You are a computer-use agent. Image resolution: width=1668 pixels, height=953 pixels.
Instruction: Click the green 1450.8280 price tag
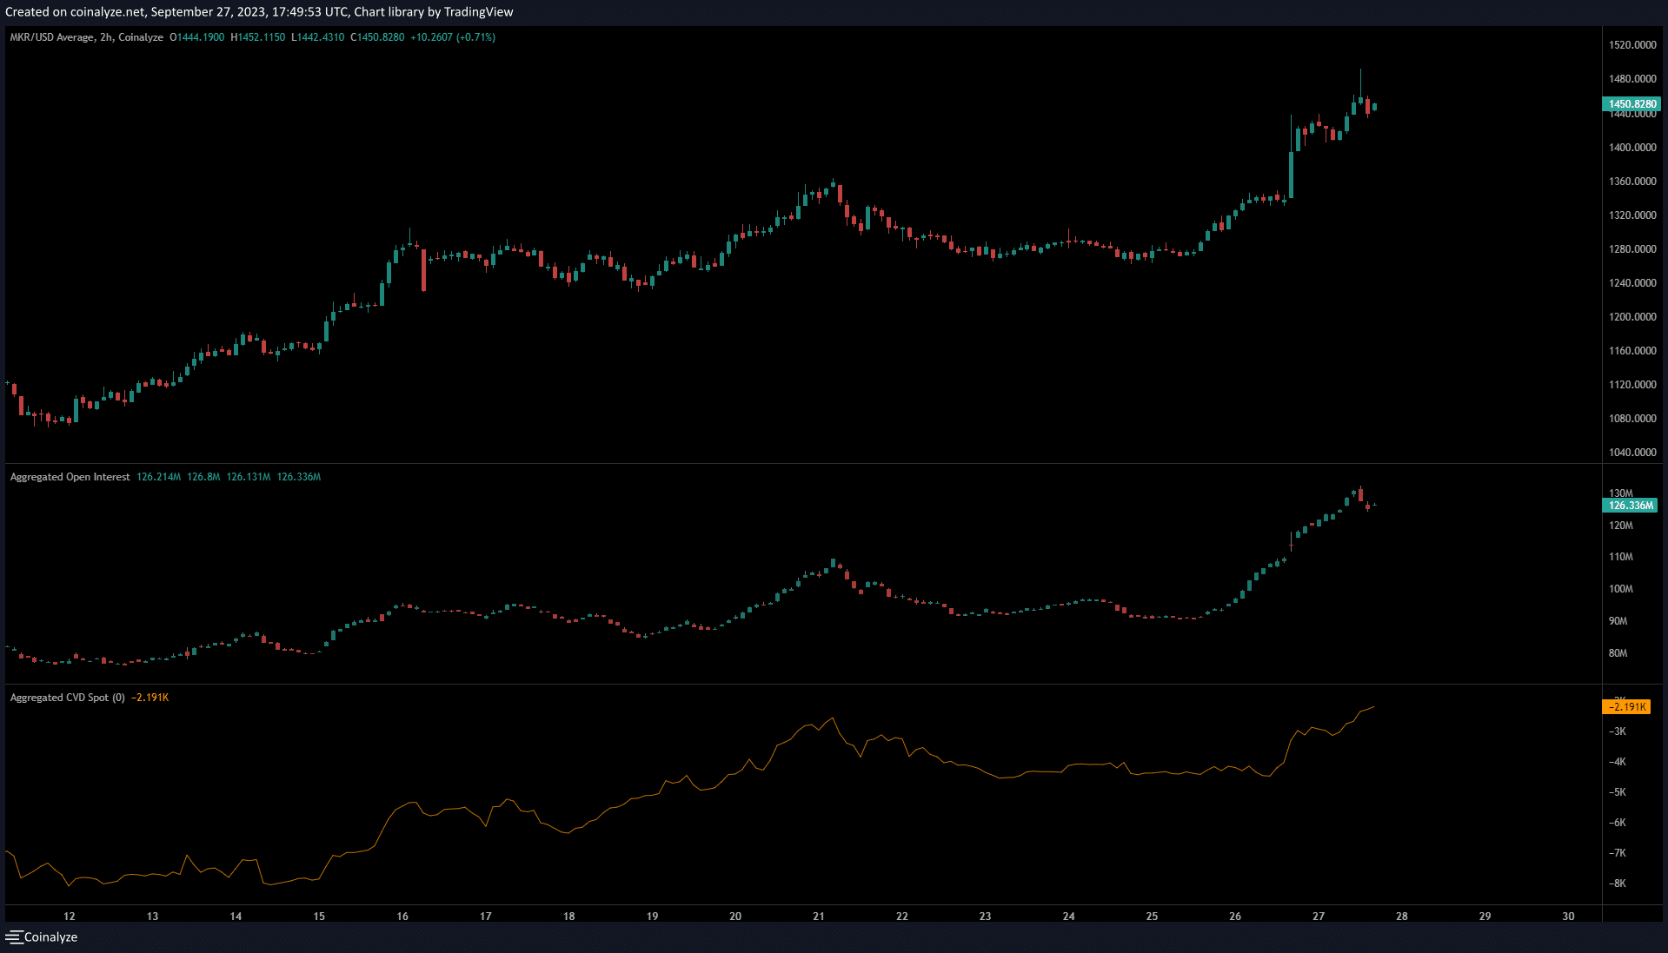[1631, 104]
